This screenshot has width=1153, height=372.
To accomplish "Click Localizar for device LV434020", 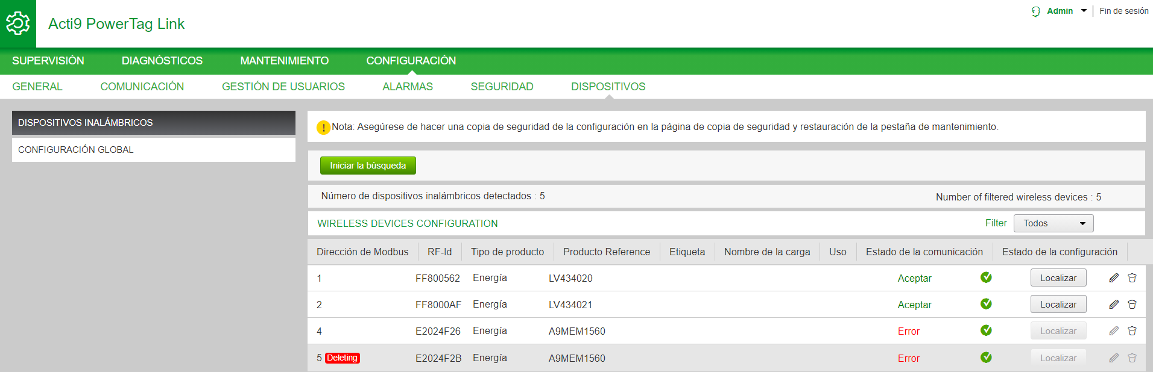I will pos(1058,278).
